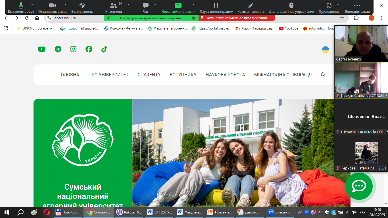388x218 pixels.
Task: Open the ВСТУПНИКУ menu item
Action: [183, 75]
